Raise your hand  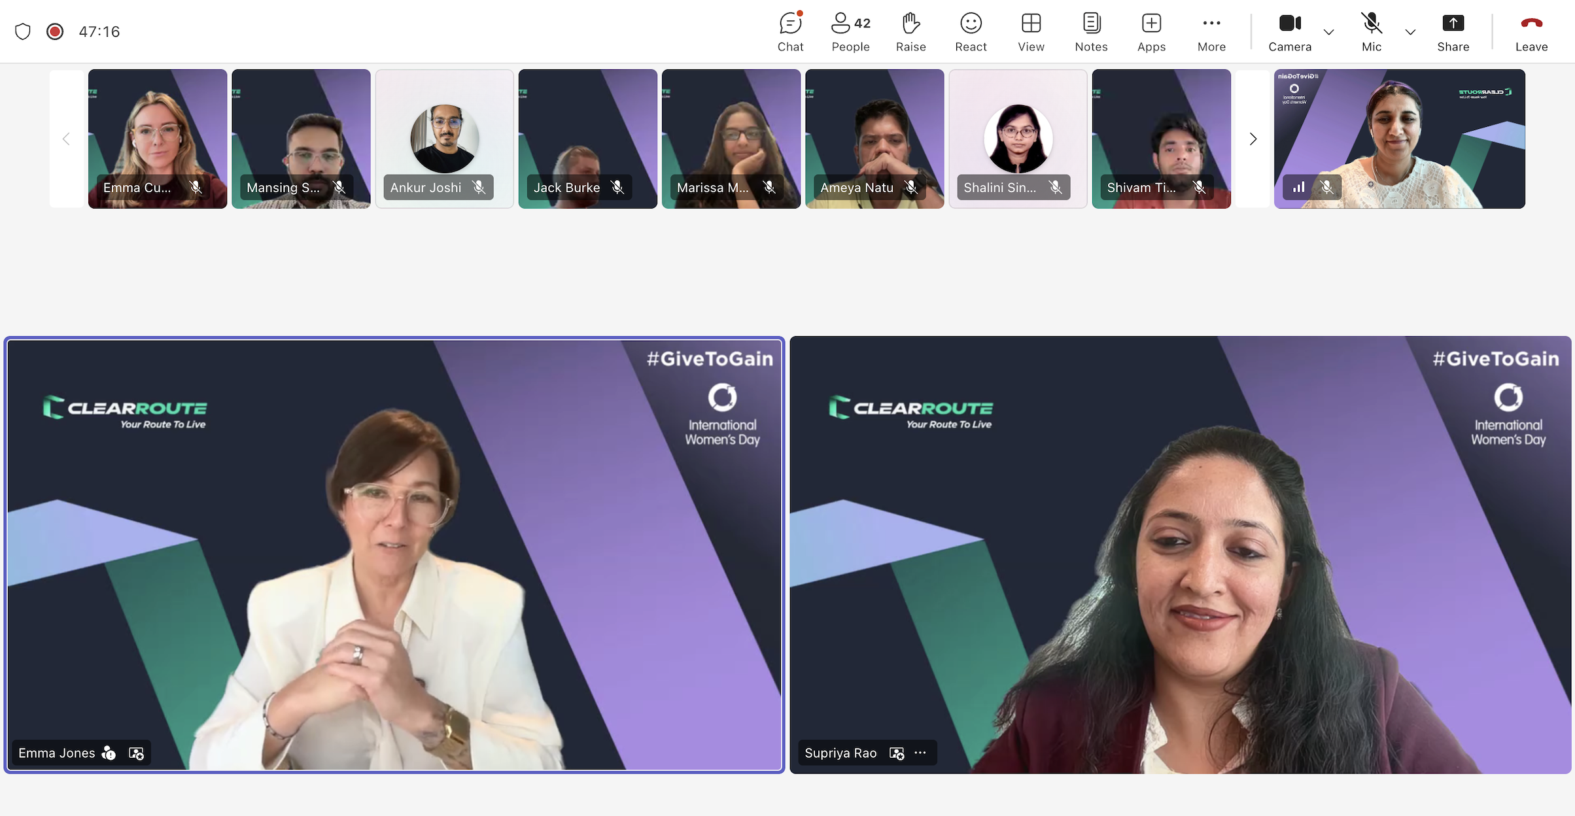pos(910,31)
